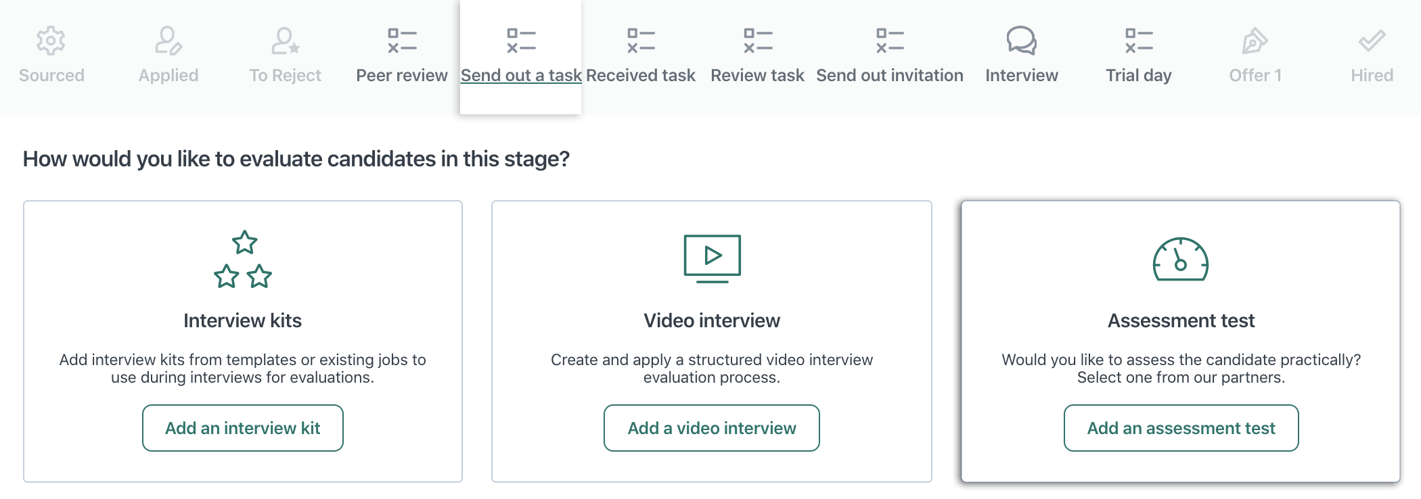Click the Interview kits description text

click(x=243, y=369)
